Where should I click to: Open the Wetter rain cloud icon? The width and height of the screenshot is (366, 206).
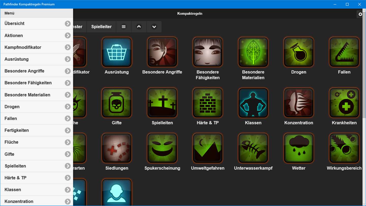[299, 148]
